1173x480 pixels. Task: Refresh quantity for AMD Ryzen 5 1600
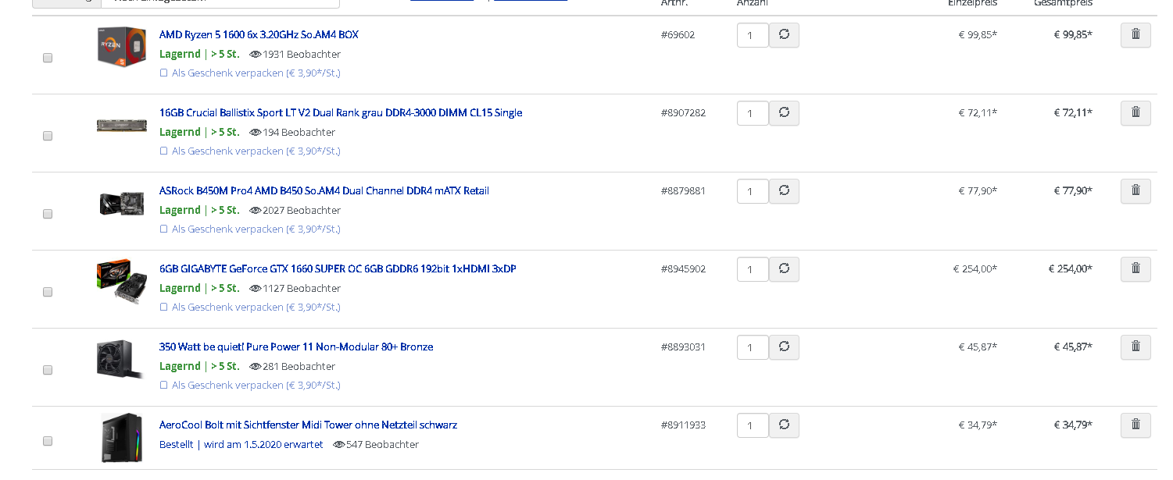(x=784, y=35)
